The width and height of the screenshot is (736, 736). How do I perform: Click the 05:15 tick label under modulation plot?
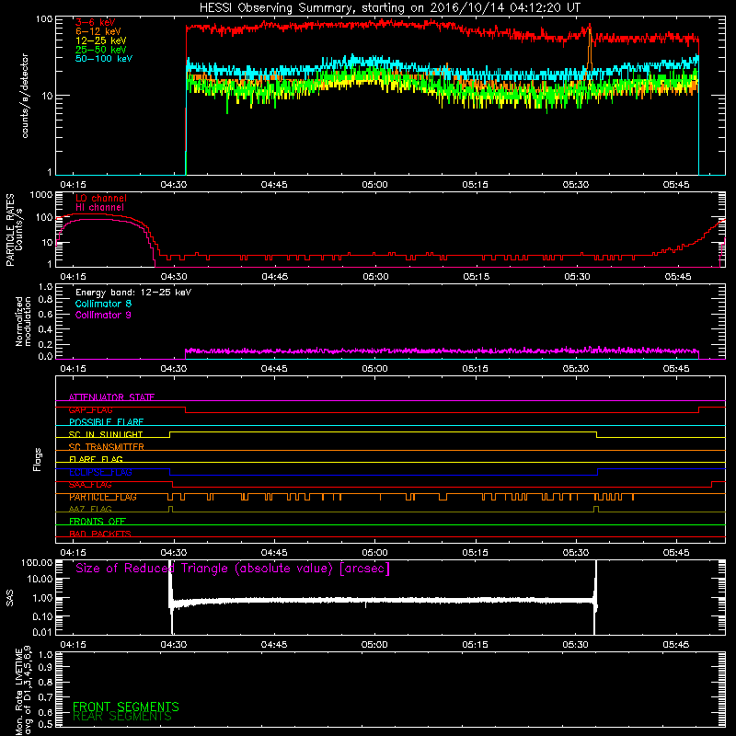click(475, 369)
